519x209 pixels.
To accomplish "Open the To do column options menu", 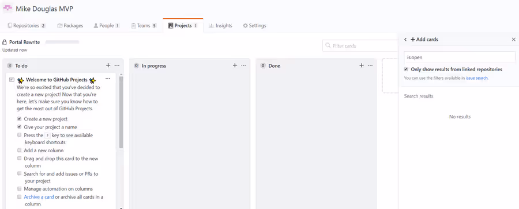I will [x=117, y=65].
